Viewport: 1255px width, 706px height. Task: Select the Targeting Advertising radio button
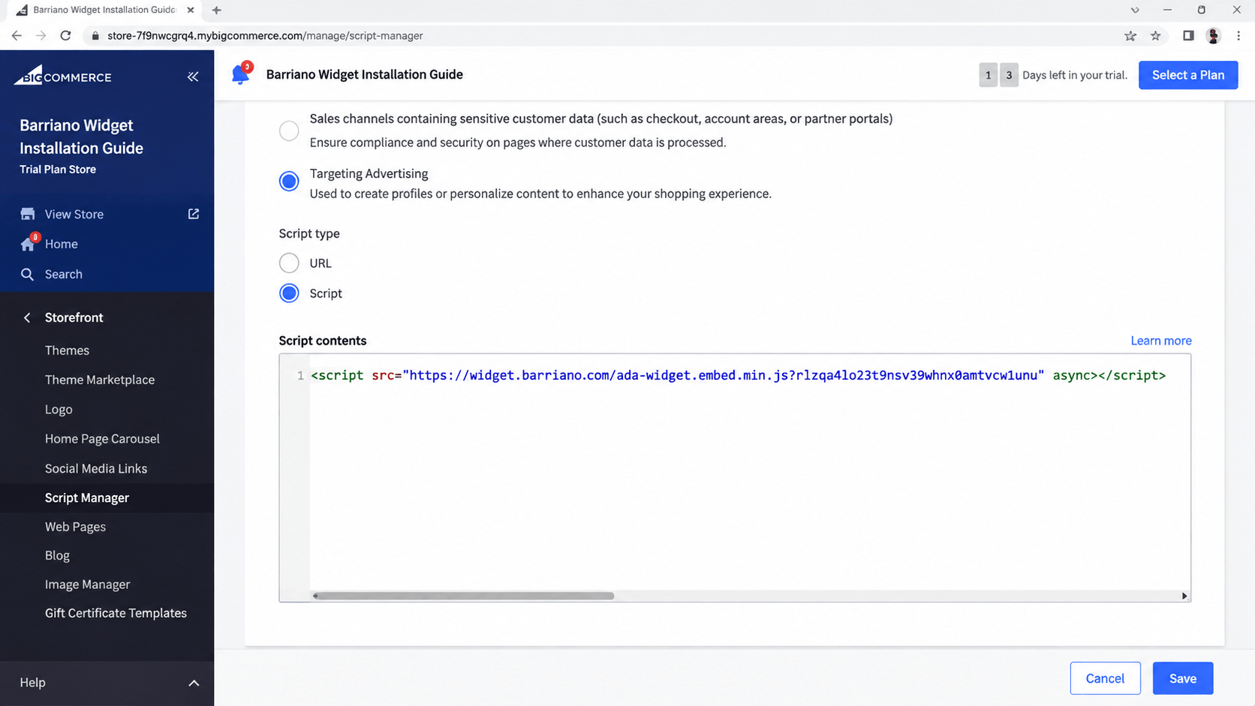(289, 181)
